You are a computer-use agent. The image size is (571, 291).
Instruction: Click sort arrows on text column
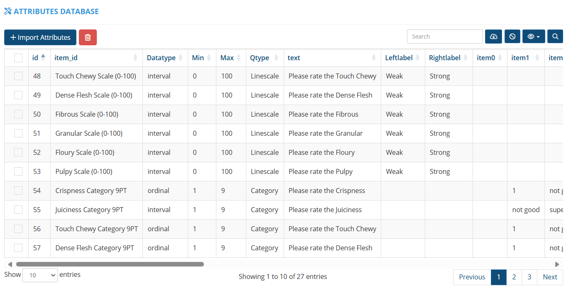click(x=374, y=58)
